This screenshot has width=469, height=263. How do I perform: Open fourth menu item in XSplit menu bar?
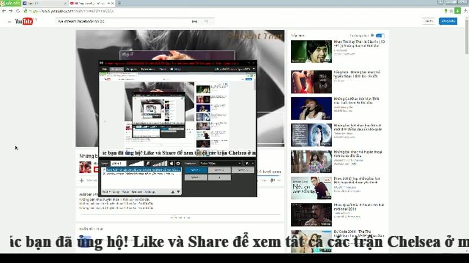(x=148, y=69)
